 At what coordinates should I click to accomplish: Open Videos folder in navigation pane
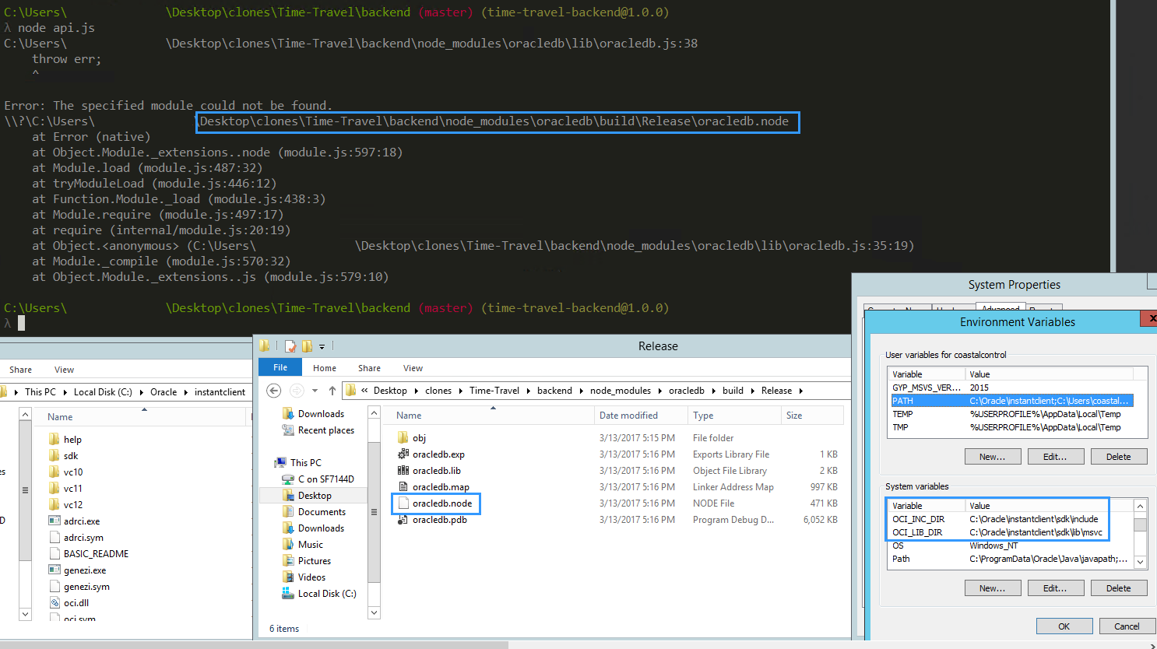pos(311,577)
